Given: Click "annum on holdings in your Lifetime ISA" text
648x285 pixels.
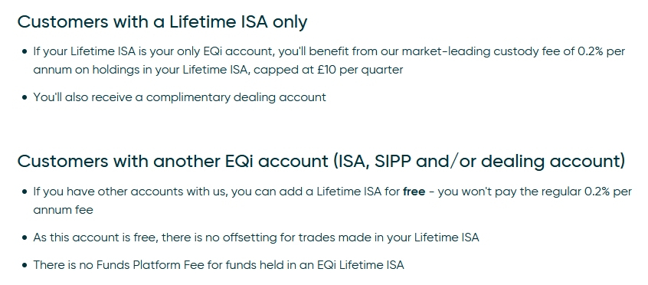Looking at the screenshot, I should (x=142, y=70).
